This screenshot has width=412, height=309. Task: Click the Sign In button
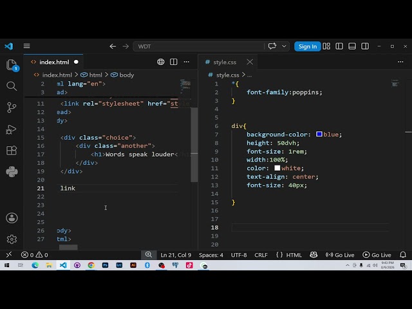[x=308, y=46]
